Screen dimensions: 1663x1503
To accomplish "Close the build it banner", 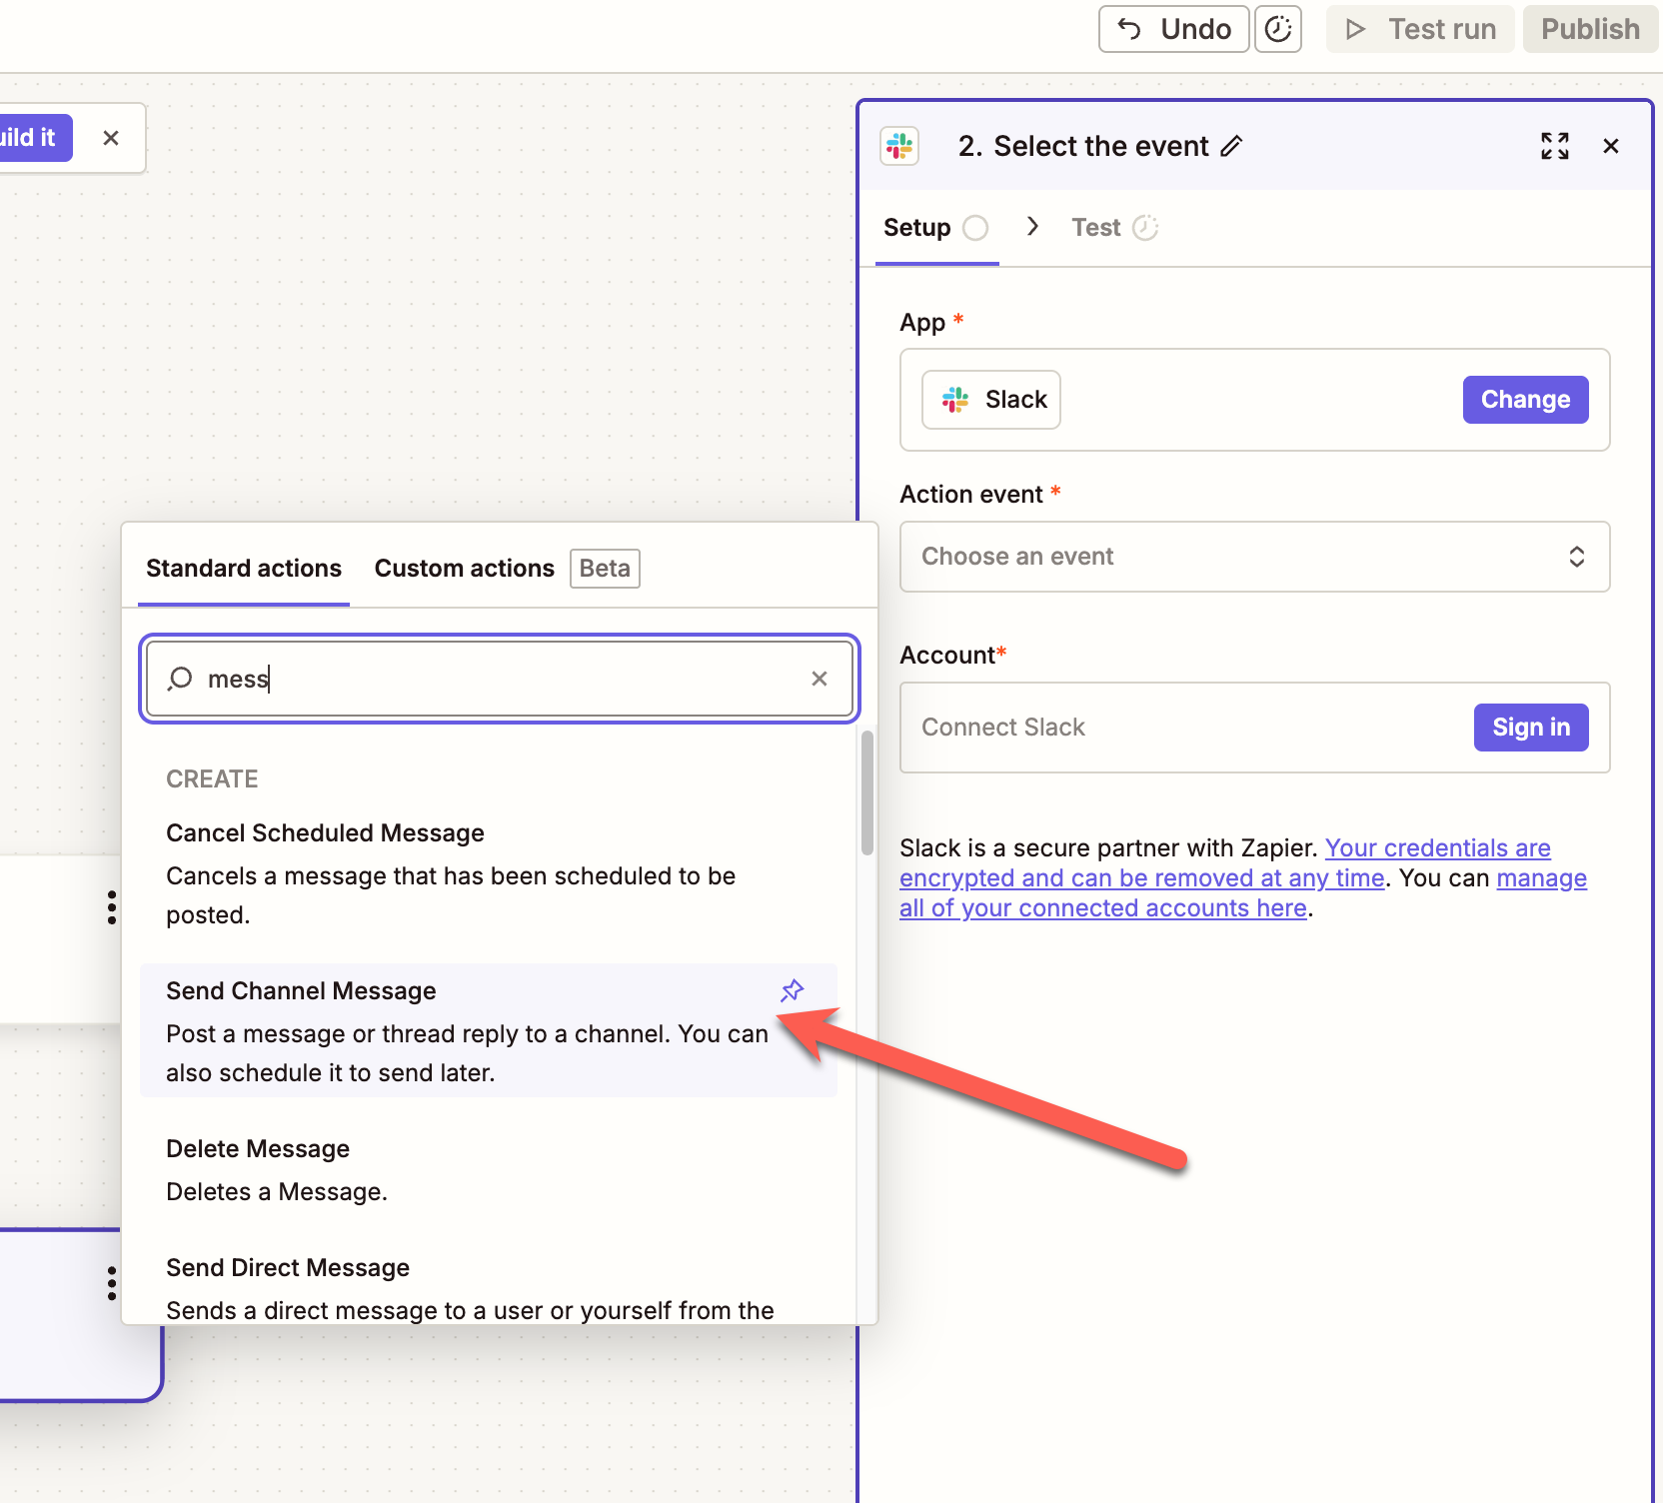I will coord(111,138).
